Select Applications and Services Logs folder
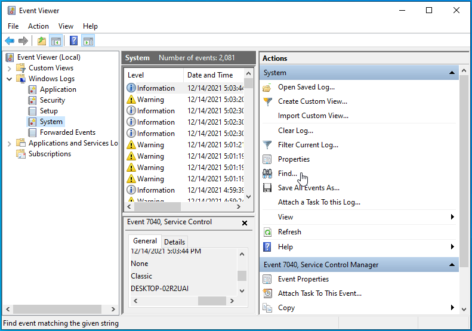The height and width of the screenshot is (331, 472). [73, 143]
